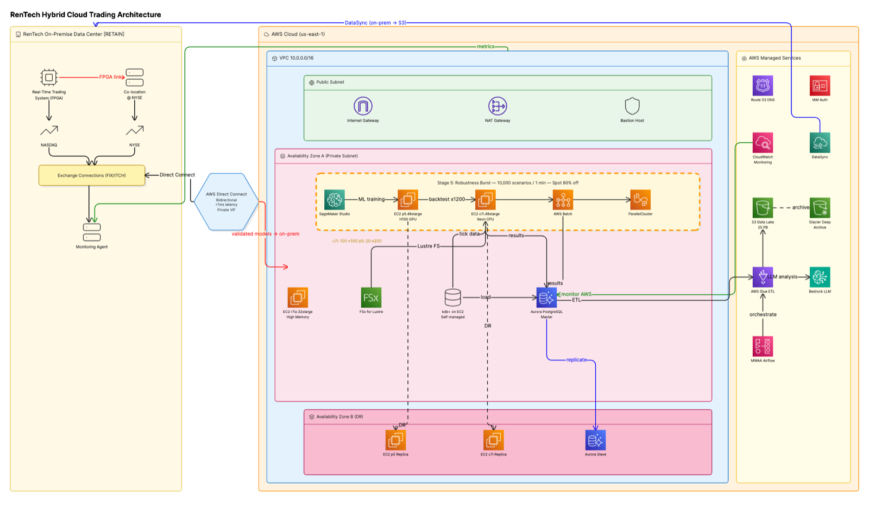The width and height of the screenshot is (869, 507).
Task: Click the CloudWatch Monitoring icon
Action: click(763, 143)
